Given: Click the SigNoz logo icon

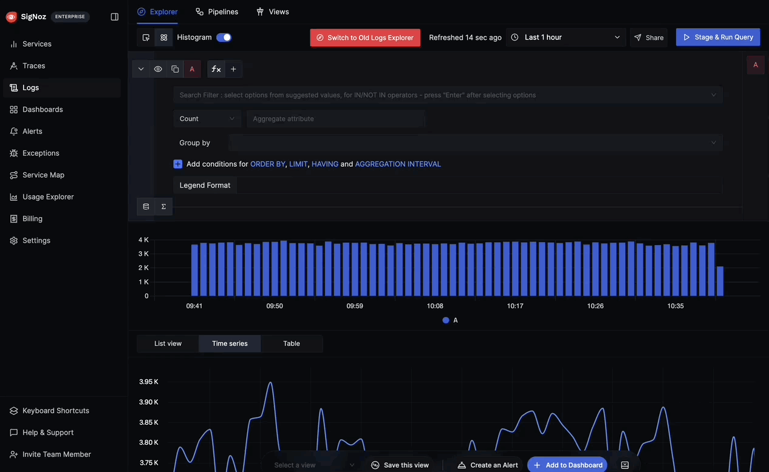Looking at the screenshot, I should point(12,17).
